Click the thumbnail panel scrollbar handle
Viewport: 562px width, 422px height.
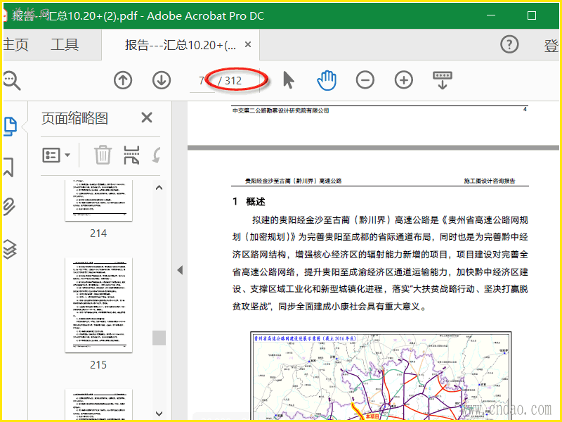159,338
